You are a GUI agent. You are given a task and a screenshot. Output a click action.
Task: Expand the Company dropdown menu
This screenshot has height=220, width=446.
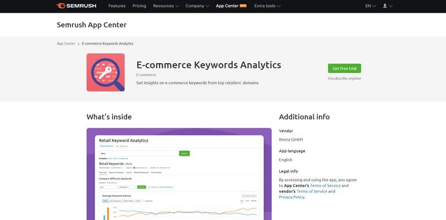click(197, 6)
